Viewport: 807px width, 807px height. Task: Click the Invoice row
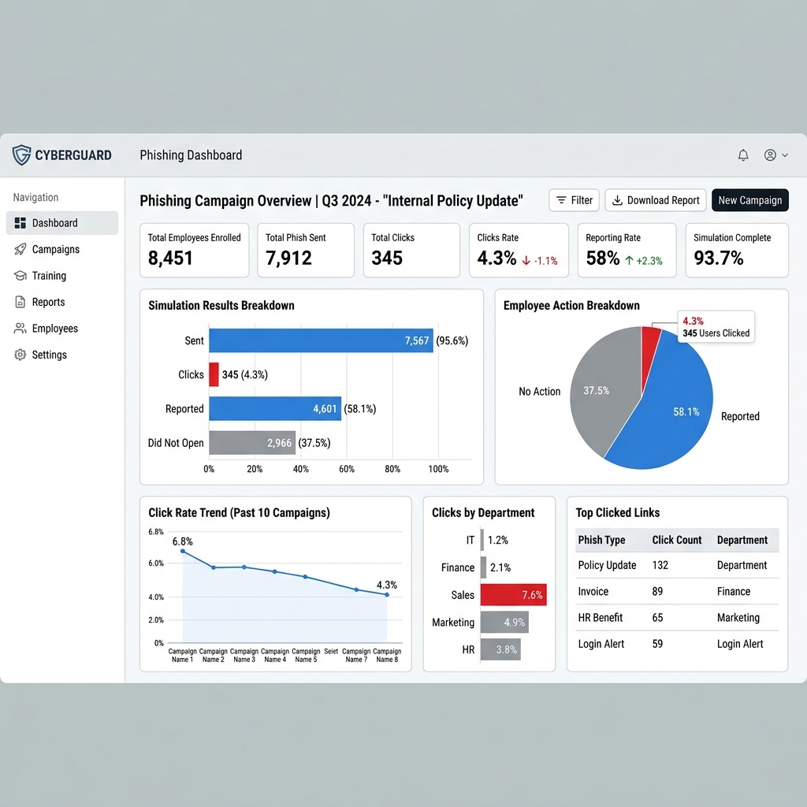point(677,591)
